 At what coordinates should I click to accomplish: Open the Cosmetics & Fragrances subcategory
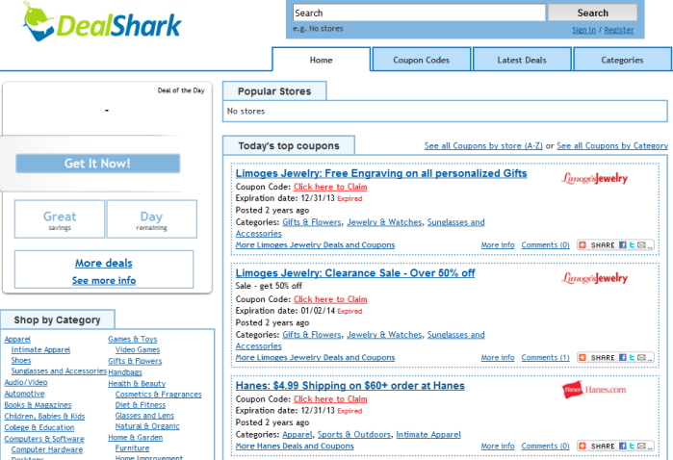pos(158,395)
